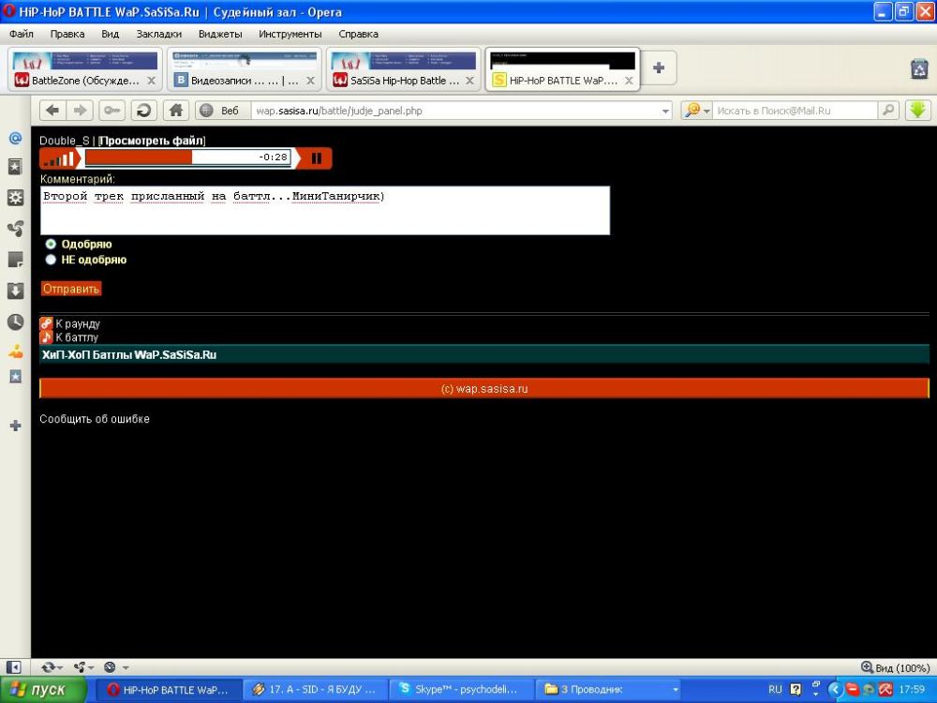Expand the address bar history dropdown

pos(665,112)
